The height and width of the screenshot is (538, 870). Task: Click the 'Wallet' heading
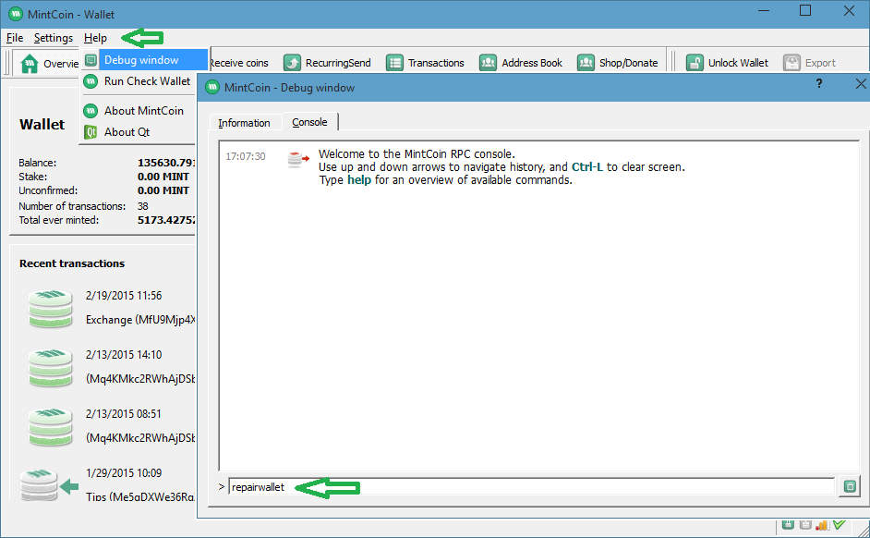pos(42,125)
